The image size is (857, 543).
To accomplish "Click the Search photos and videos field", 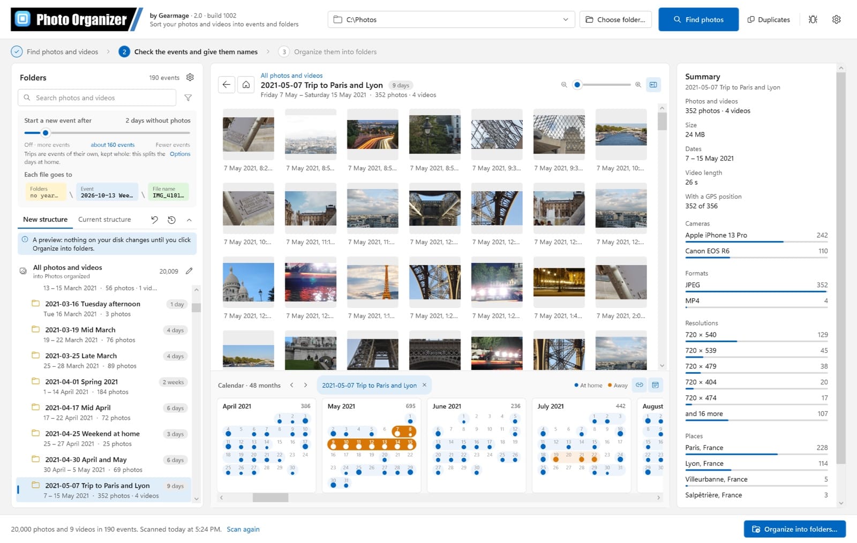I will (x=97, y=98).
